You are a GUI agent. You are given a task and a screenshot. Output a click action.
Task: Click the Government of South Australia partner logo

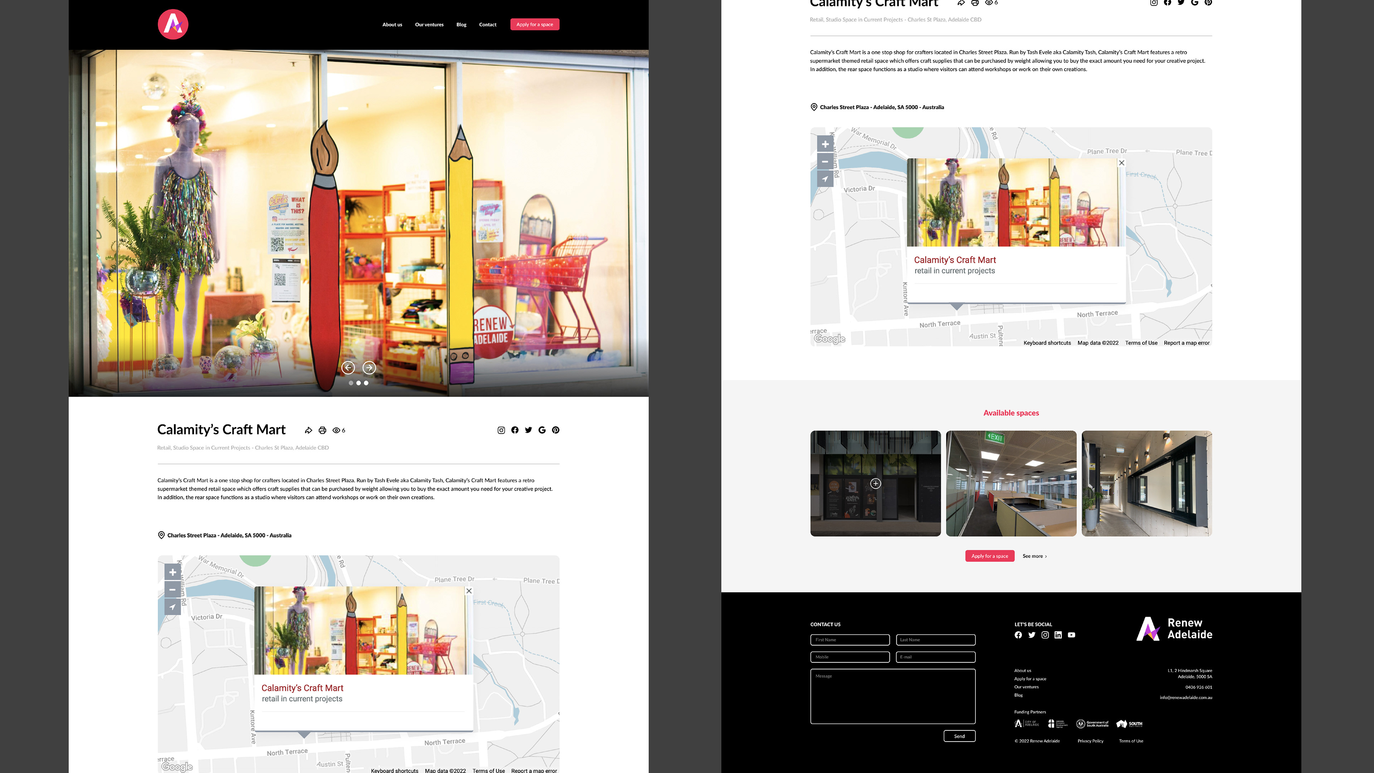point(1092,724)
